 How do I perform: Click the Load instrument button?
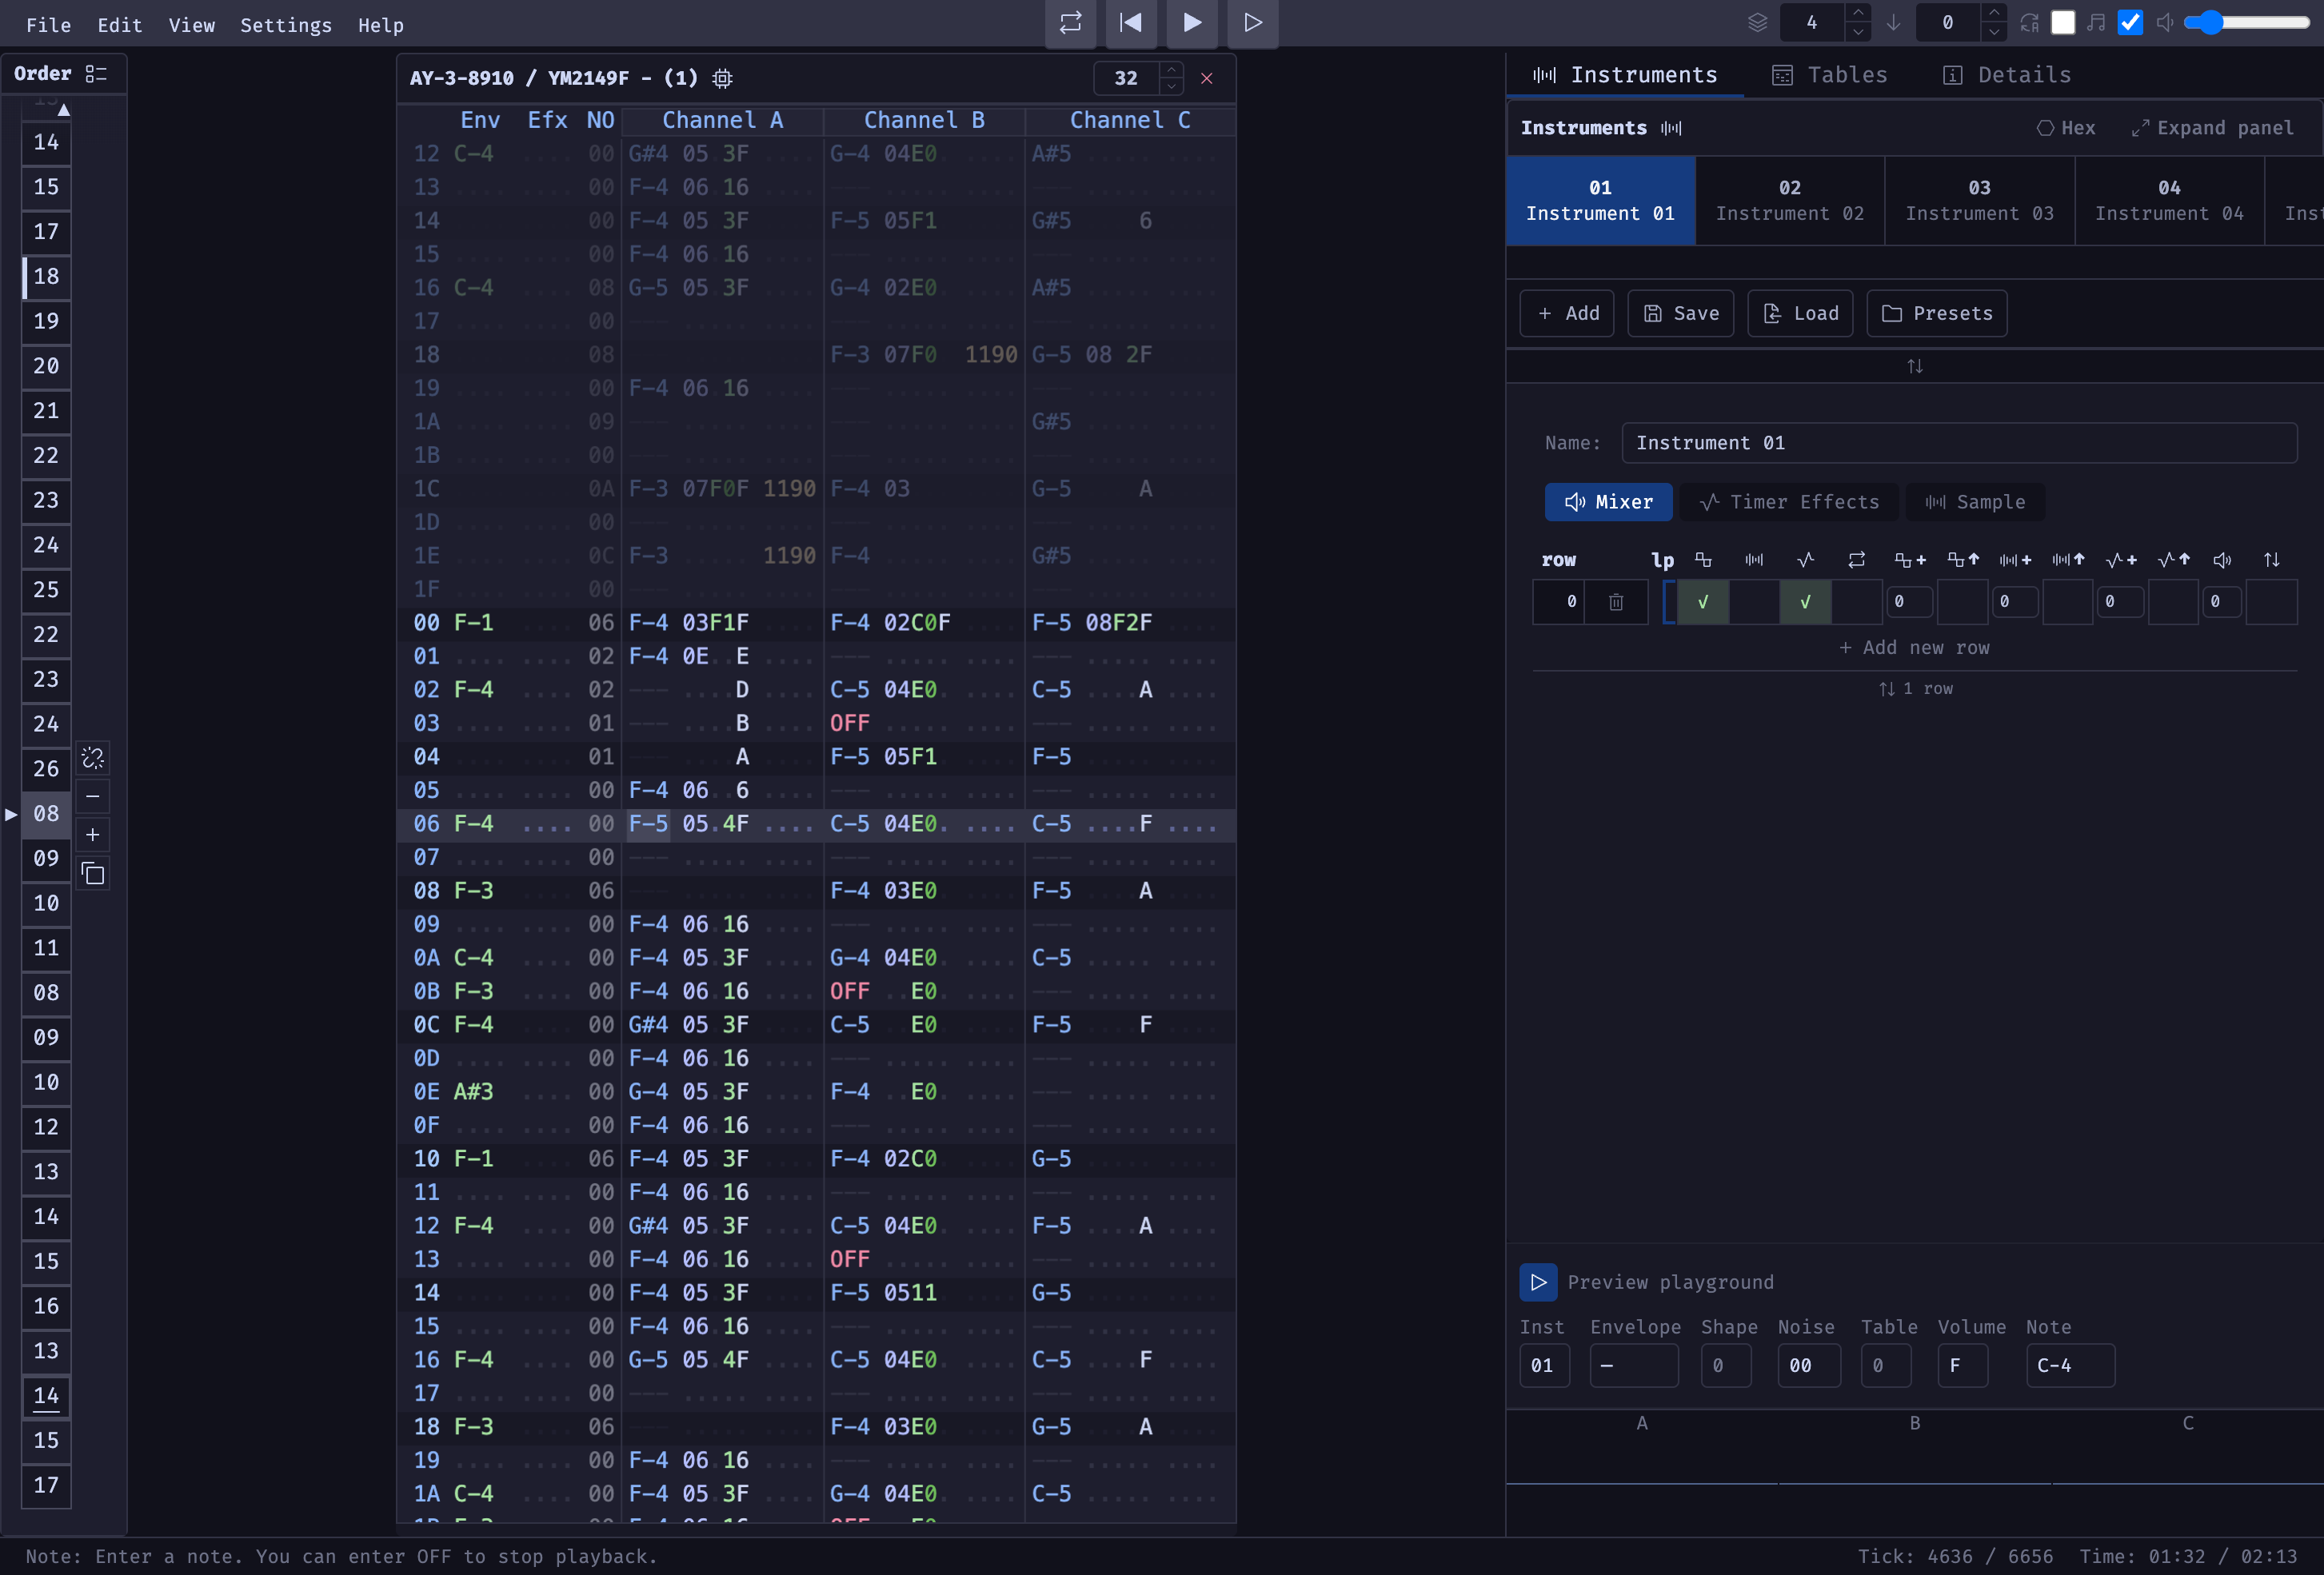tap(1800, 314)
